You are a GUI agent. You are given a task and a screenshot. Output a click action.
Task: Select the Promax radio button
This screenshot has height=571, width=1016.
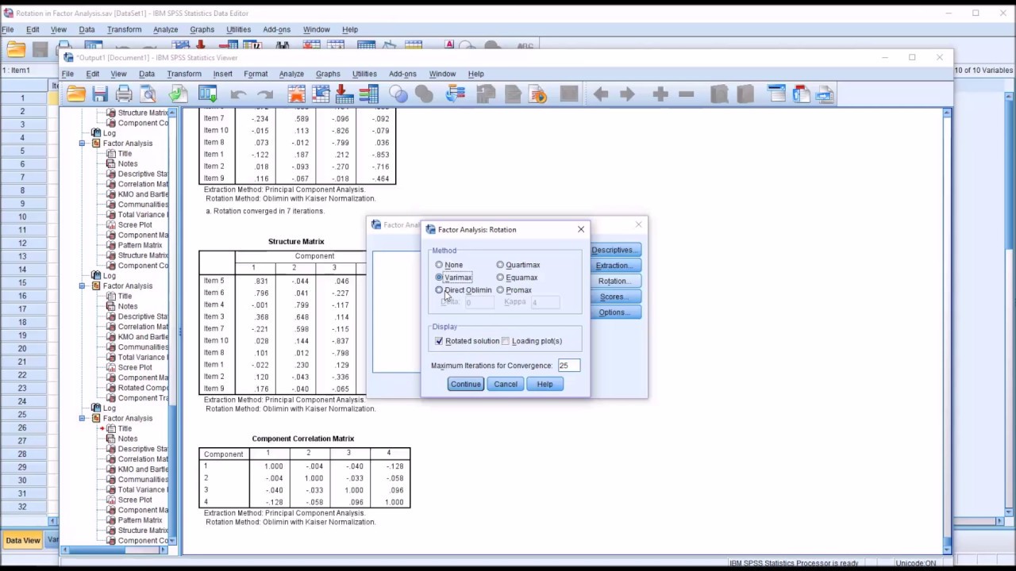click(500, 290)
